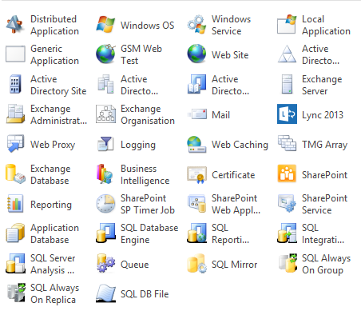
Task: Select the Business Intelligence books icon
Action: click(105, 174)
